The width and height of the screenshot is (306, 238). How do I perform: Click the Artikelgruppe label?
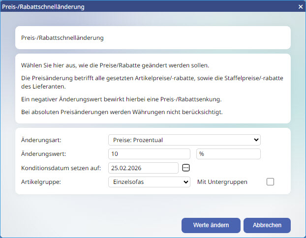tap(41, 182)
